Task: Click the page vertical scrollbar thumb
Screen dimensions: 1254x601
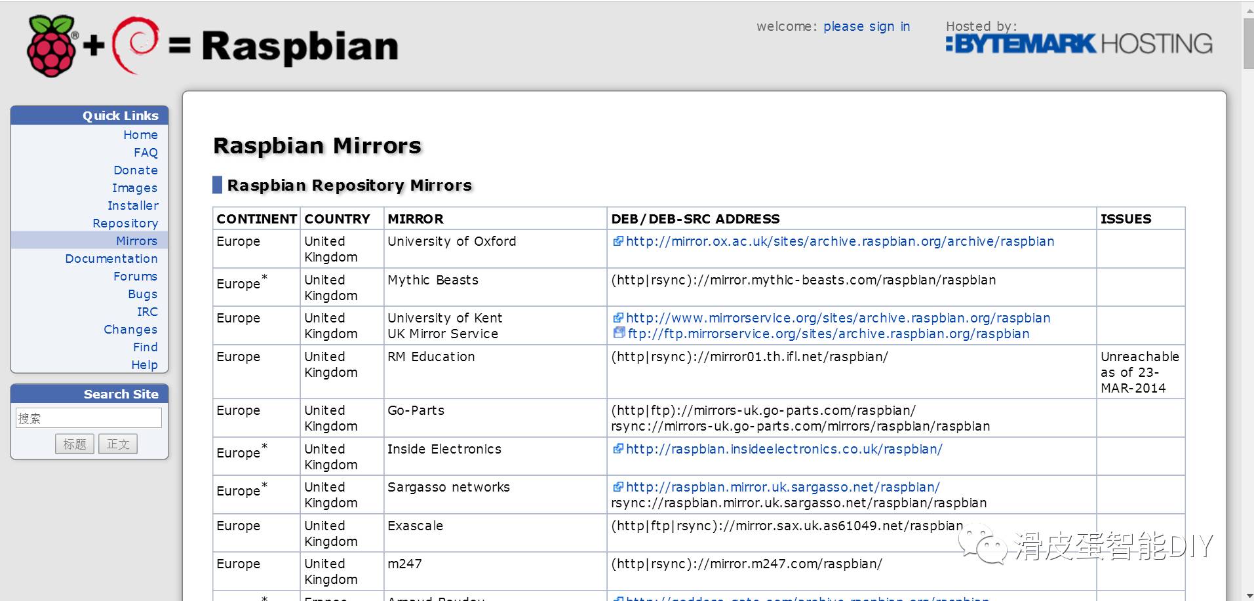Action: coord(1248,43)
